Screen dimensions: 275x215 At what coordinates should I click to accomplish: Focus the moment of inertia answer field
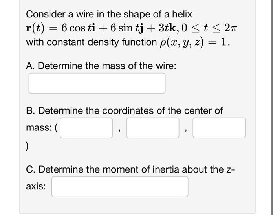point(119,186)
